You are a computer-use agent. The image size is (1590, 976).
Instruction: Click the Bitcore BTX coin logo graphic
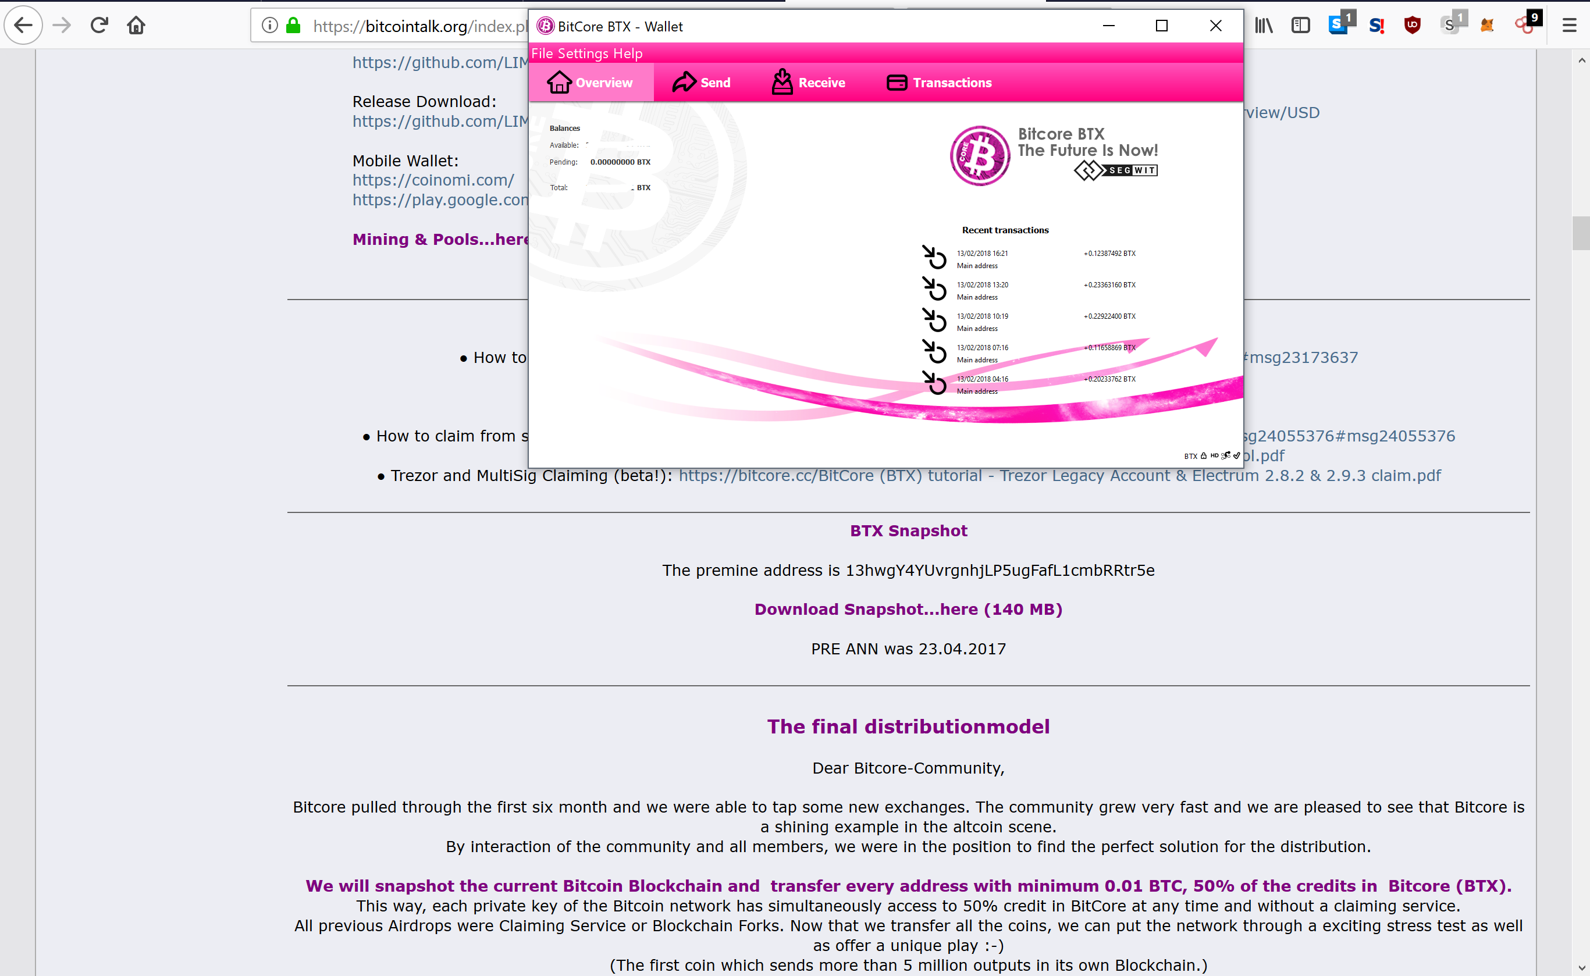click(x=980, y=155)
